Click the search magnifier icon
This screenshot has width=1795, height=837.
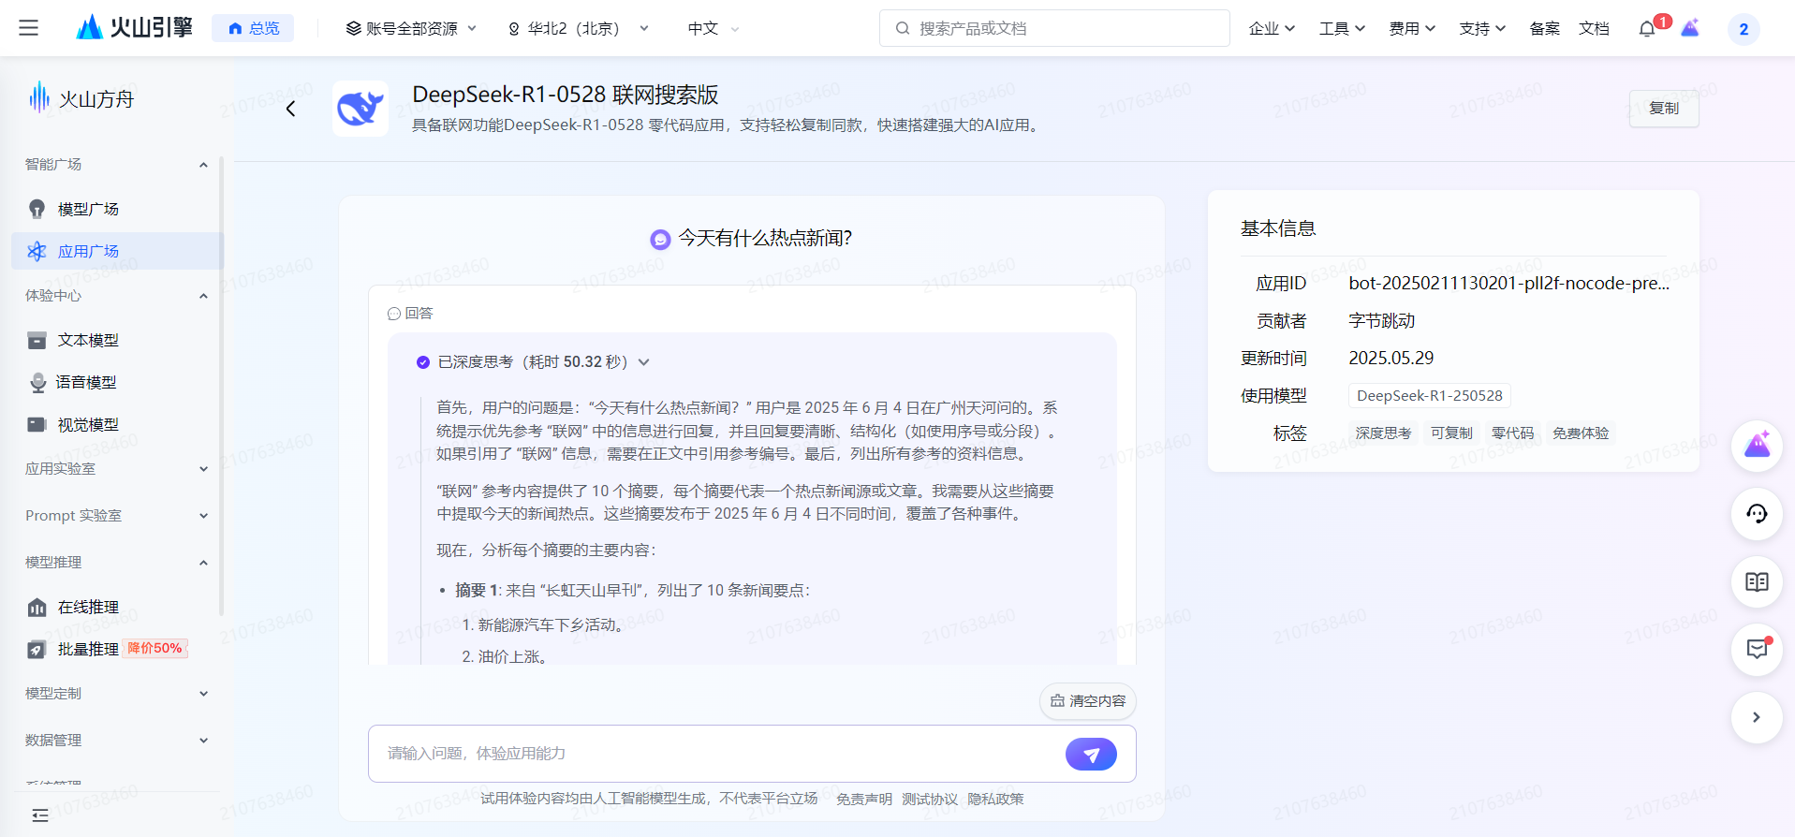[x=903, y=28]
